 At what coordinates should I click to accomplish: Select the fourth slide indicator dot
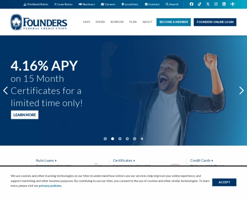tap(127, 139)
